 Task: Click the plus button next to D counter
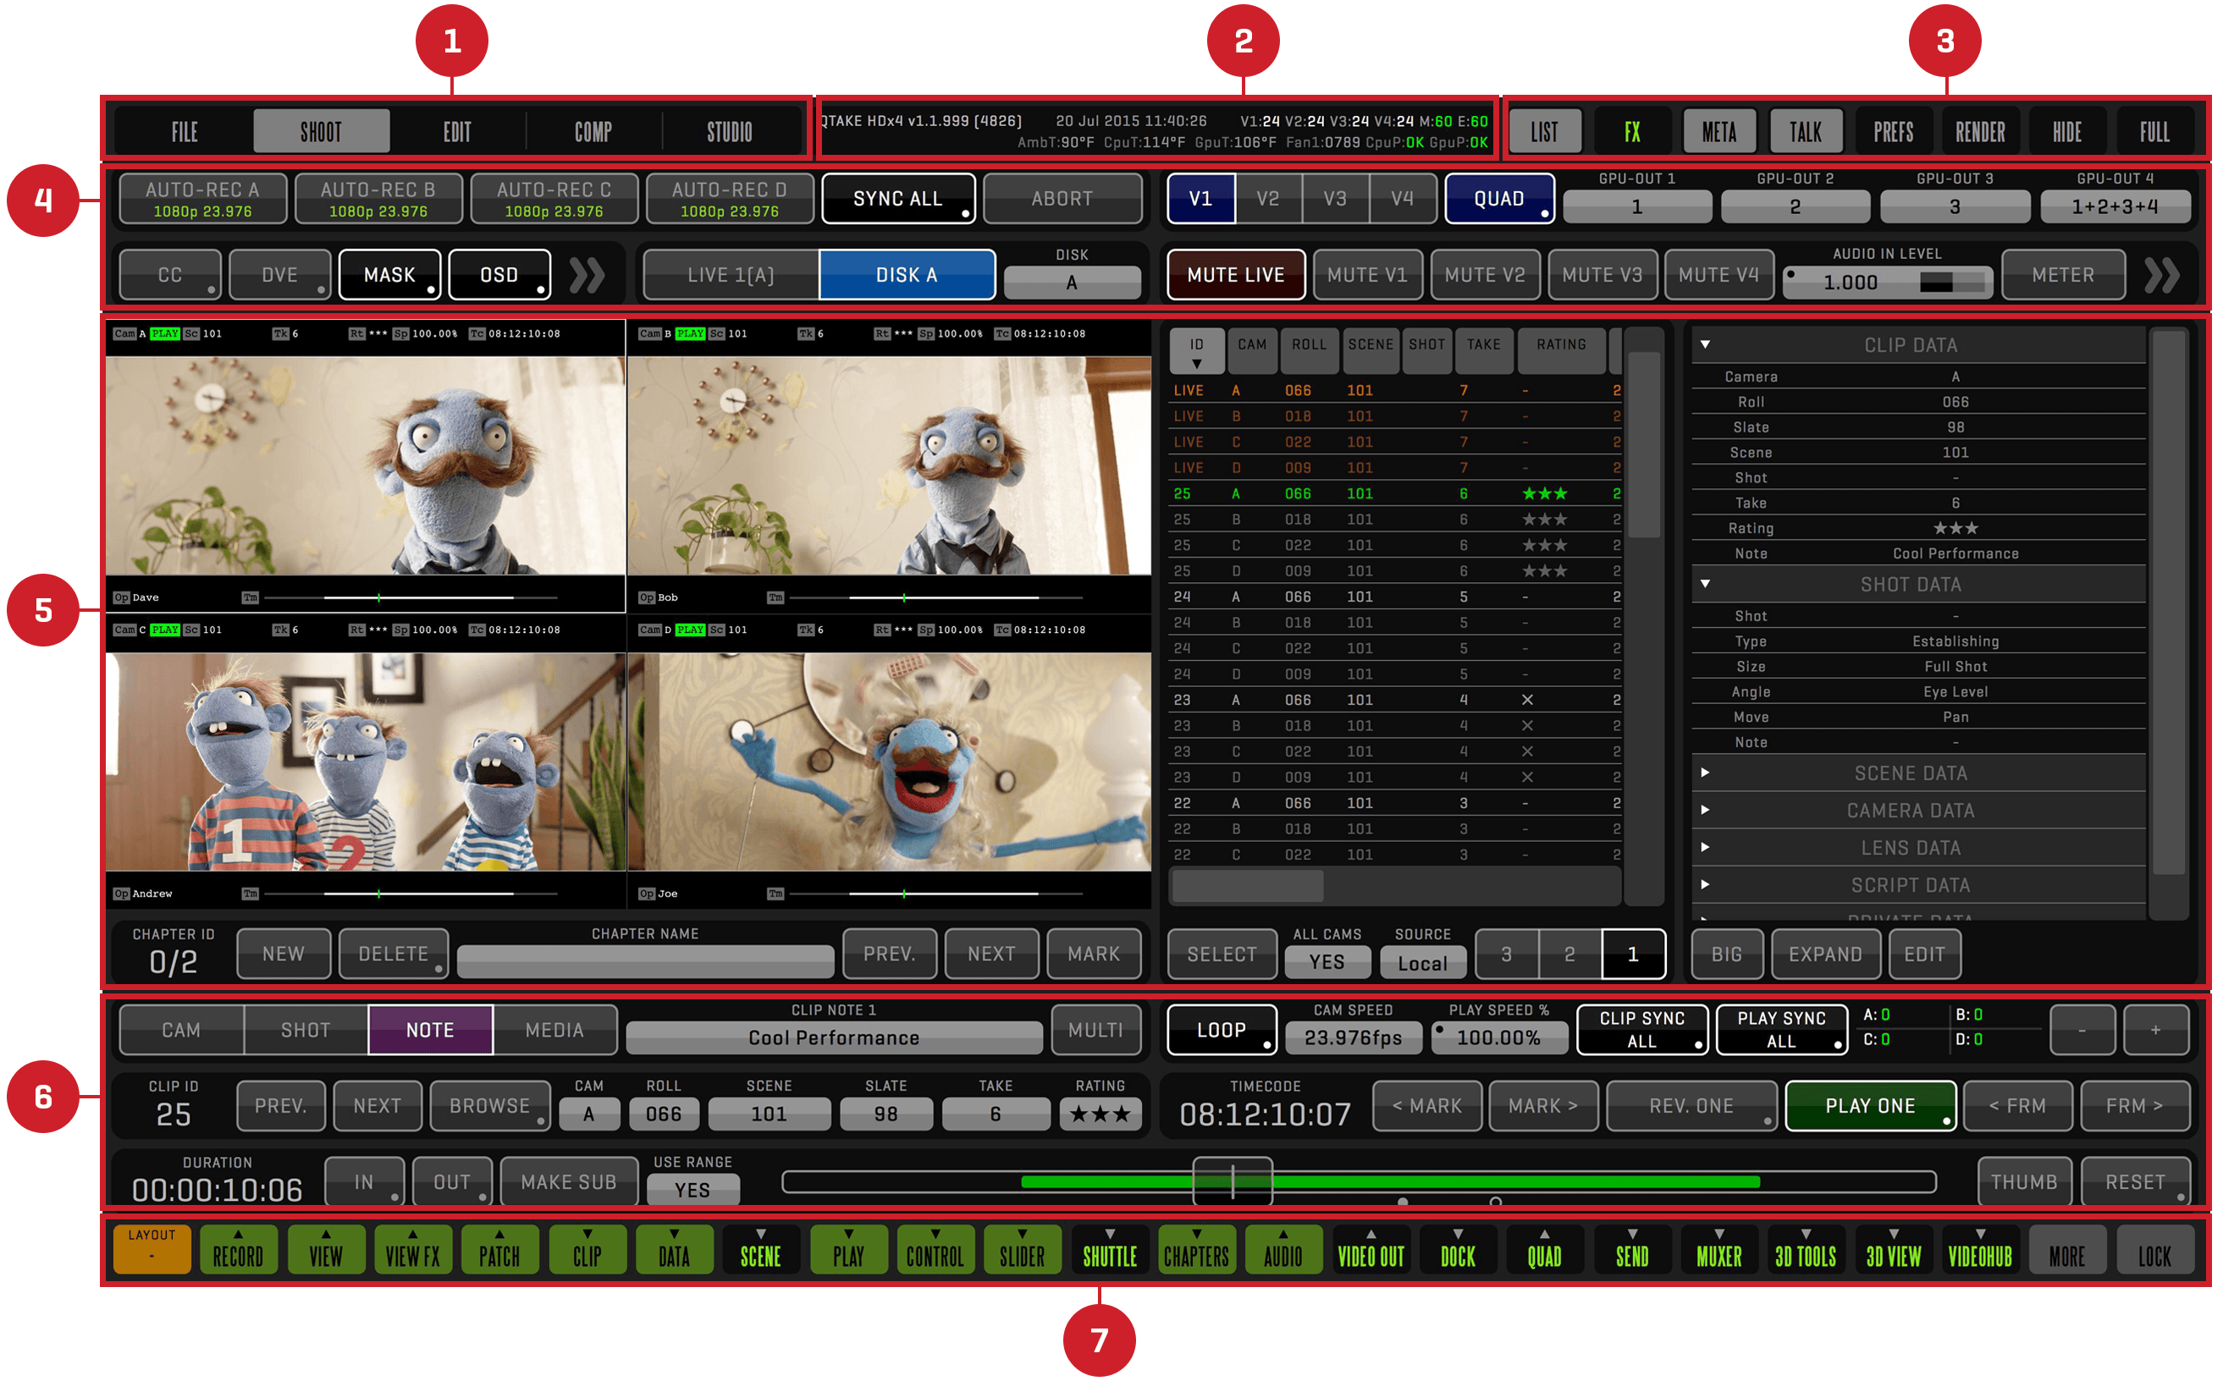(x=2154, y=1031)
